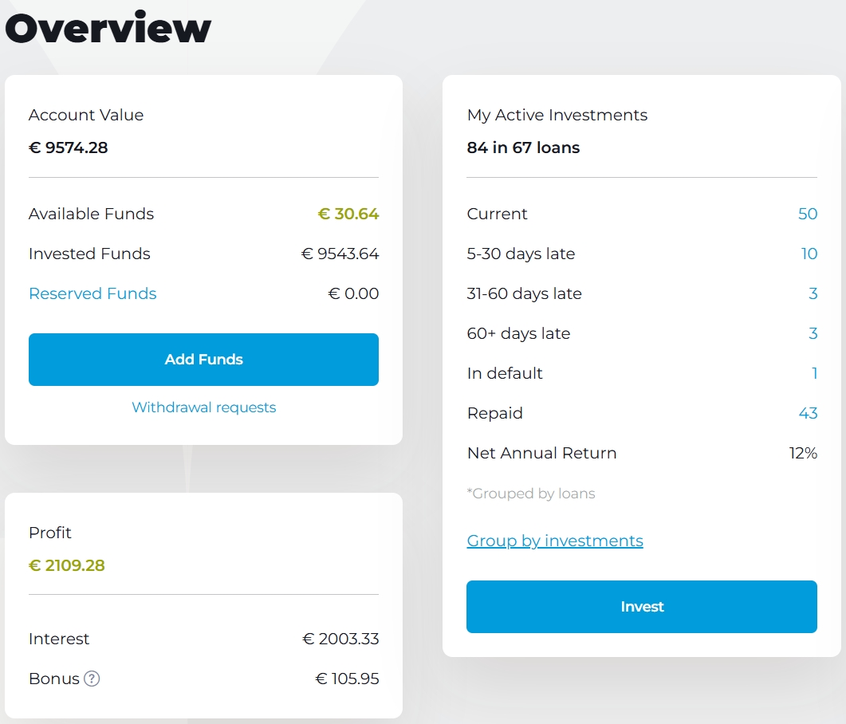
Task: Open the 31-60 days late loans count
Action: pyautogui.click(x=813, y=293)
